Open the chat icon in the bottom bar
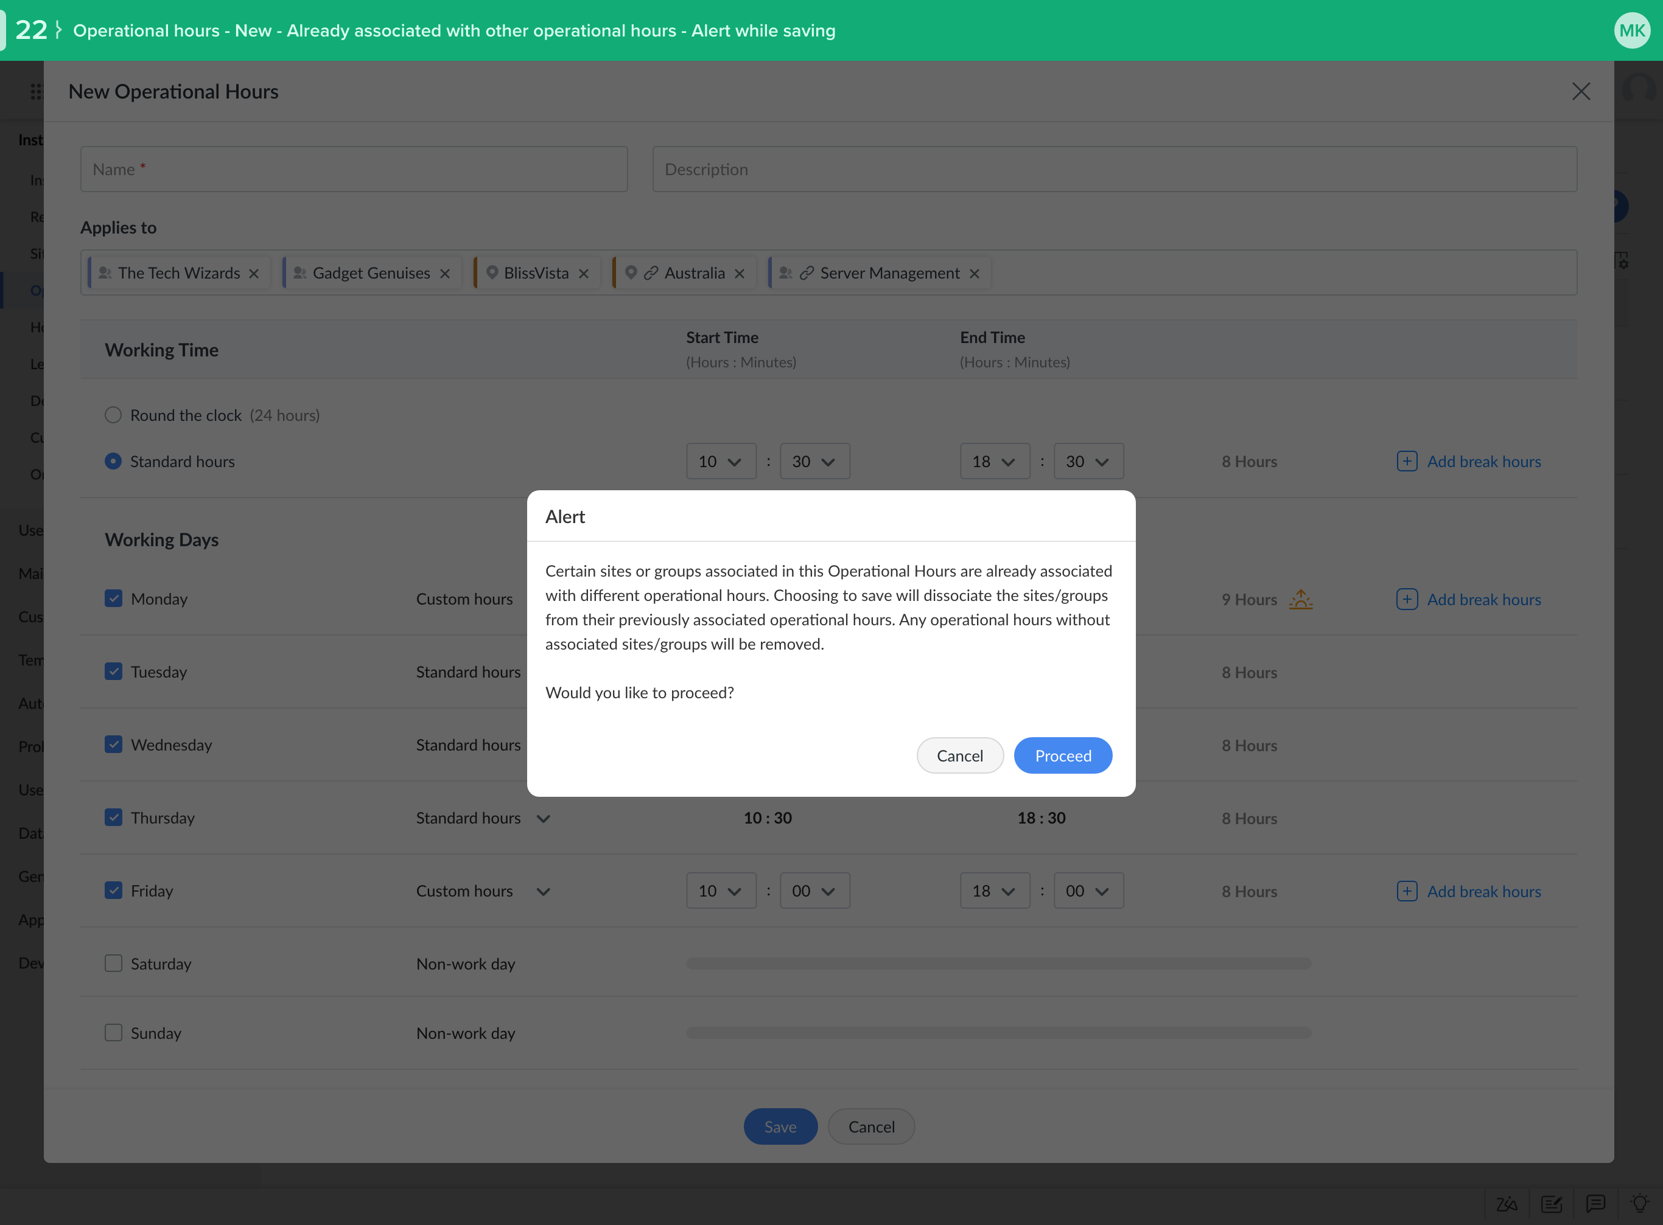 pos(1595,1202)
